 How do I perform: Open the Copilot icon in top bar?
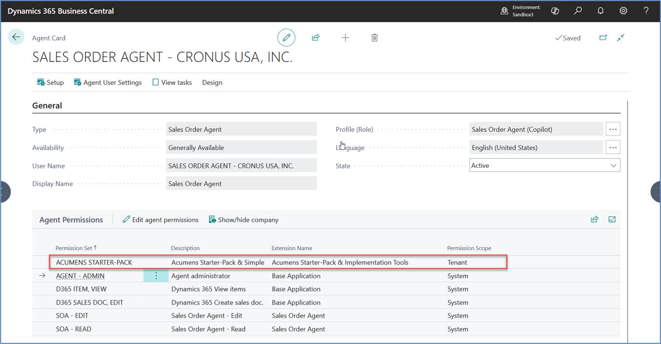point(555,11)
